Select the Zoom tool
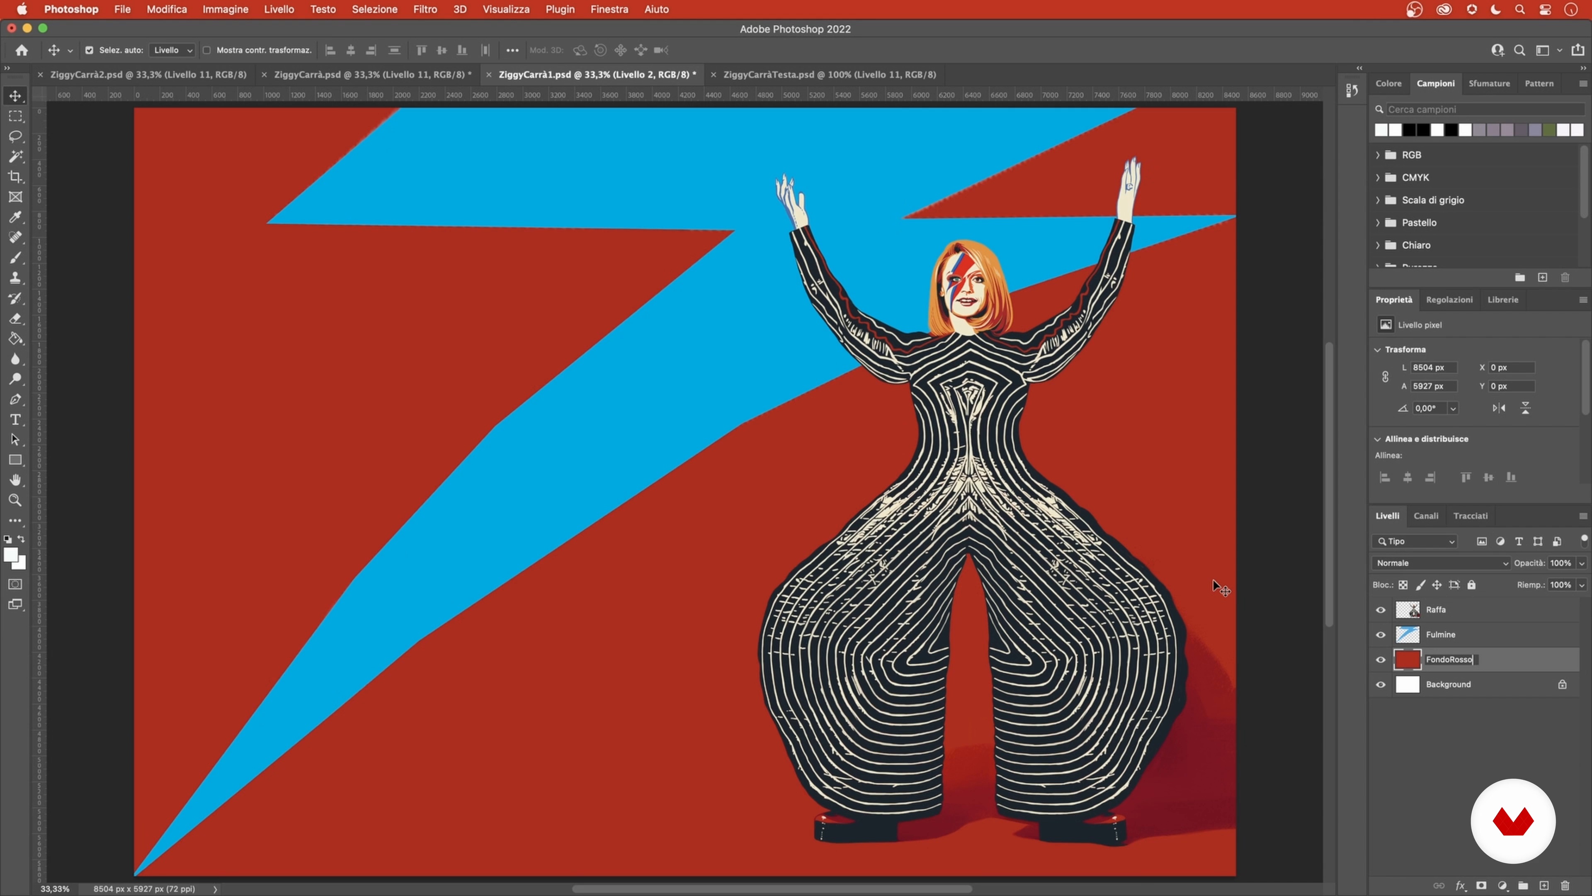This screenshot has height=896, width=1592. point(15,500)
